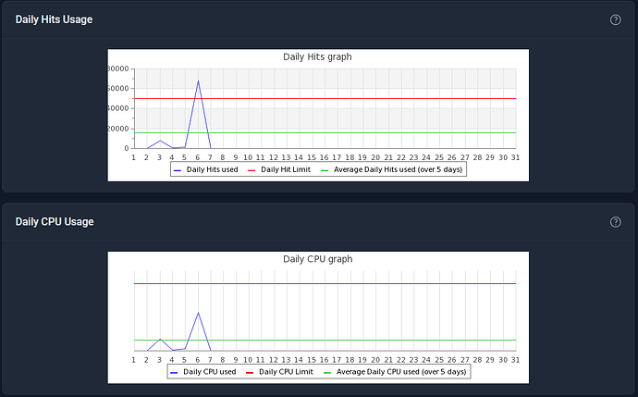Screen dimensions: 638x397
Task: Click the hits peak on day 6
Action: pos(198,81)
